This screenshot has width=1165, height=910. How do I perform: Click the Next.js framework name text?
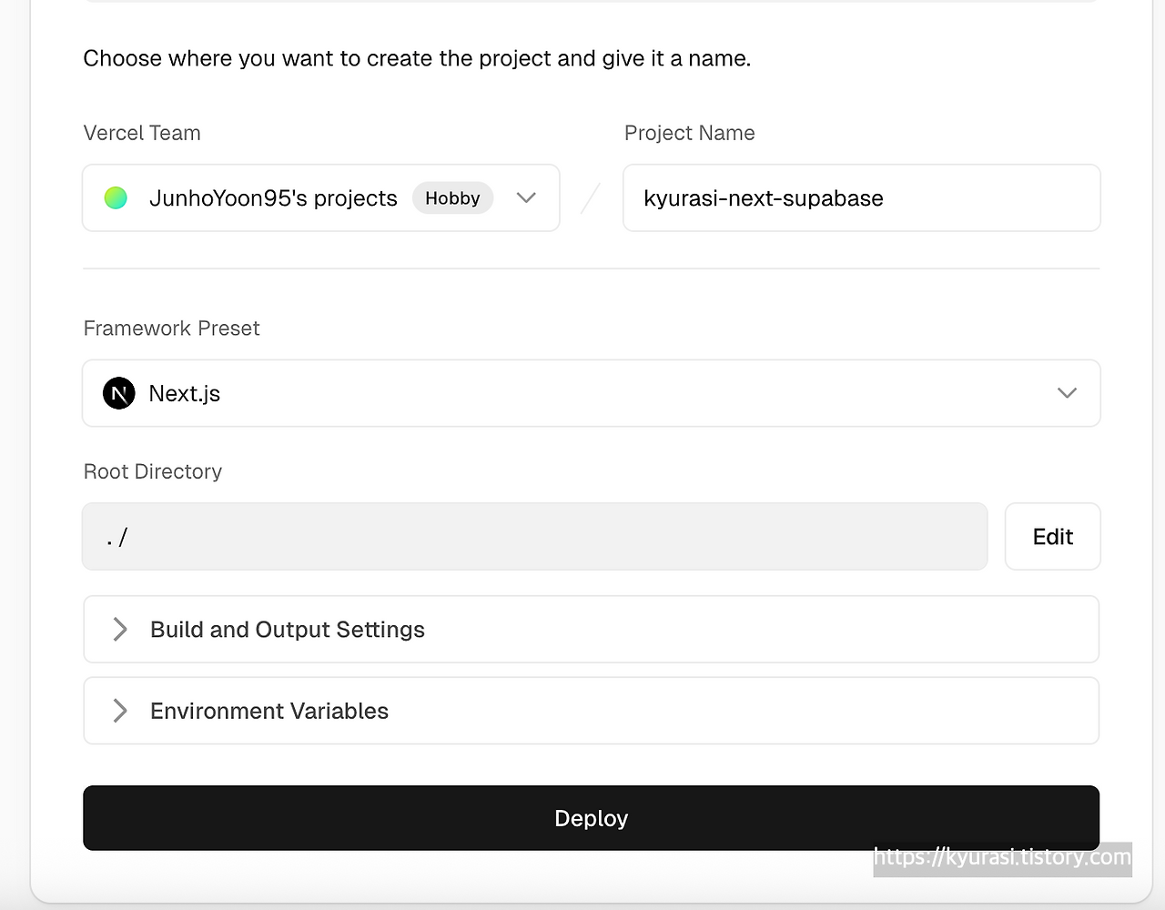(185, 393)
